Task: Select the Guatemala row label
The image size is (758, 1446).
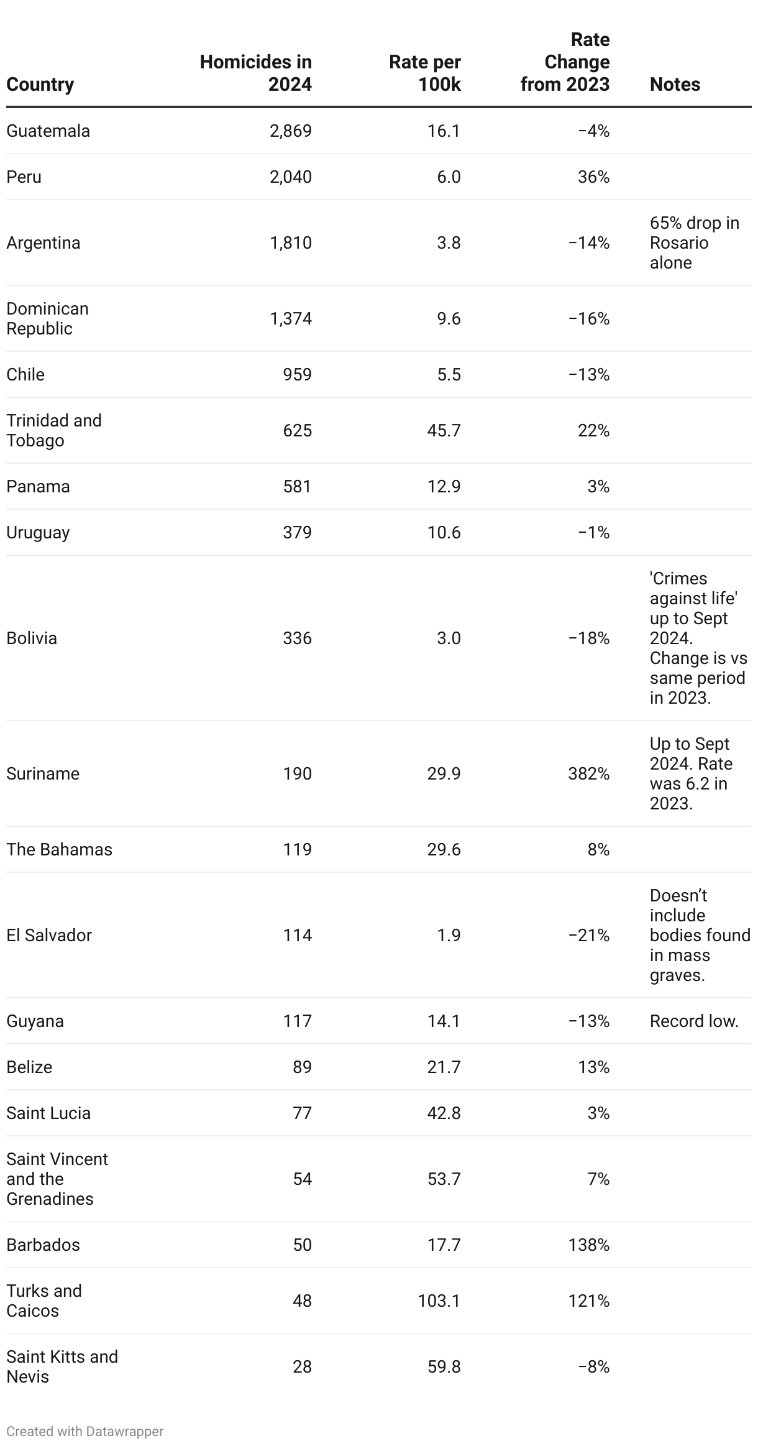Action: [48, 131]
